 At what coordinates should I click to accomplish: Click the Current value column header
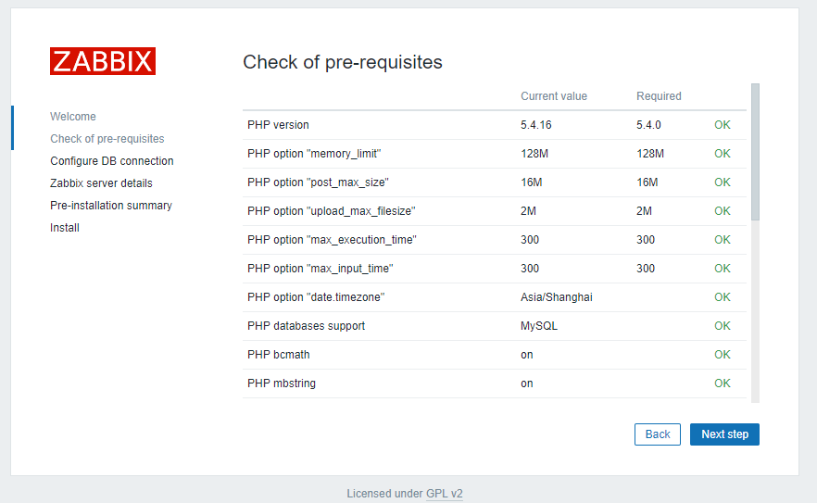click(554, 96)
